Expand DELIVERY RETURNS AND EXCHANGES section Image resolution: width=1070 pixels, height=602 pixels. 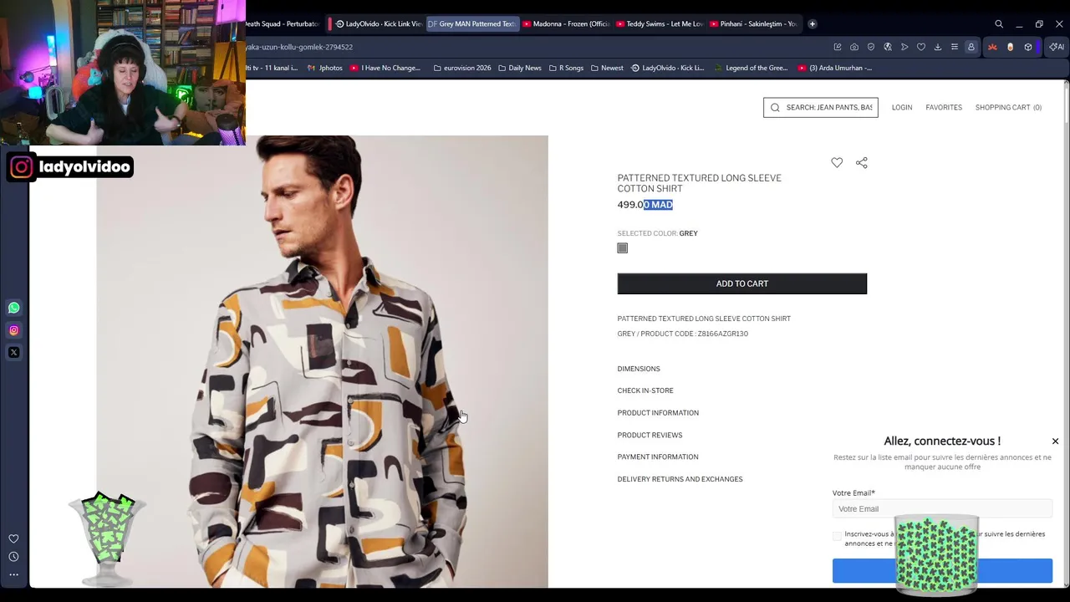[x=680, y=479]
